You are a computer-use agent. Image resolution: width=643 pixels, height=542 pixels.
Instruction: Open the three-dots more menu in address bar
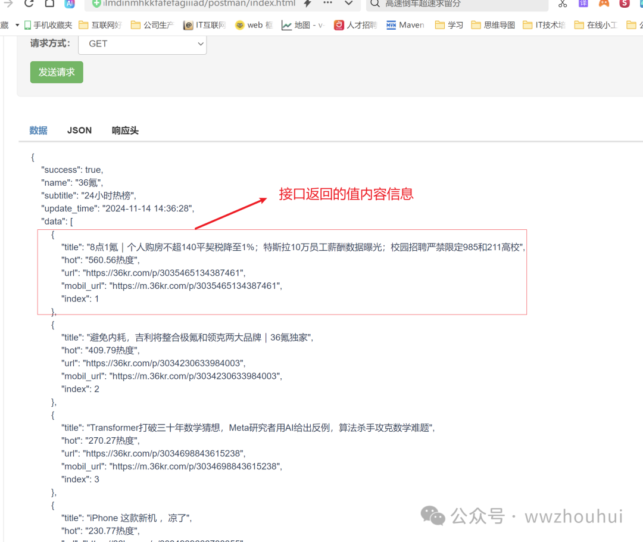coord(327,3)
